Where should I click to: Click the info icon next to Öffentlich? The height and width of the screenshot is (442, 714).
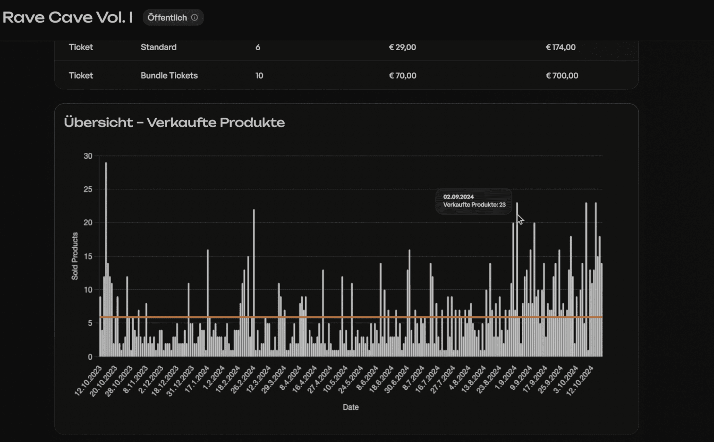(x=194, y=17)
